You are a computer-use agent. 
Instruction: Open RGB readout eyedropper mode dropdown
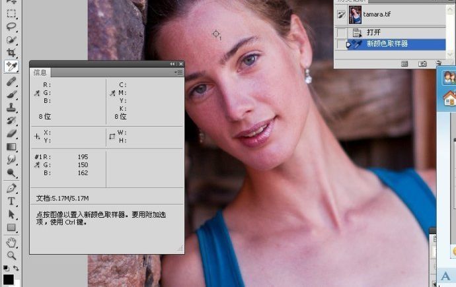tap(37, 93)
